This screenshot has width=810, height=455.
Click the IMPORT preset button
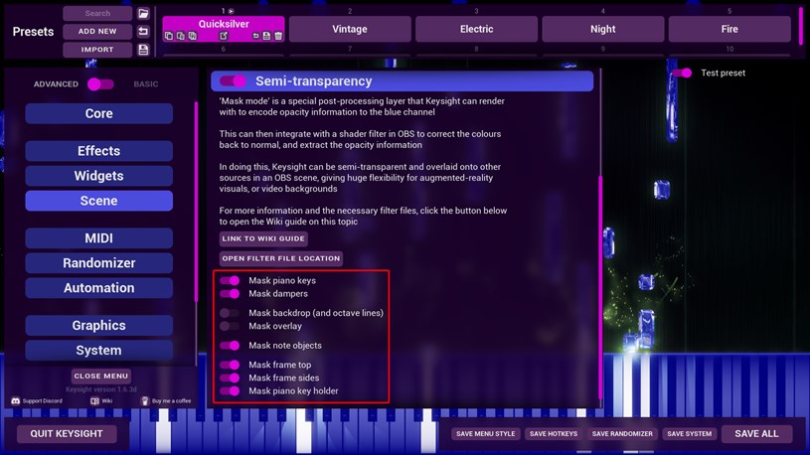click(x=97, y=50)
